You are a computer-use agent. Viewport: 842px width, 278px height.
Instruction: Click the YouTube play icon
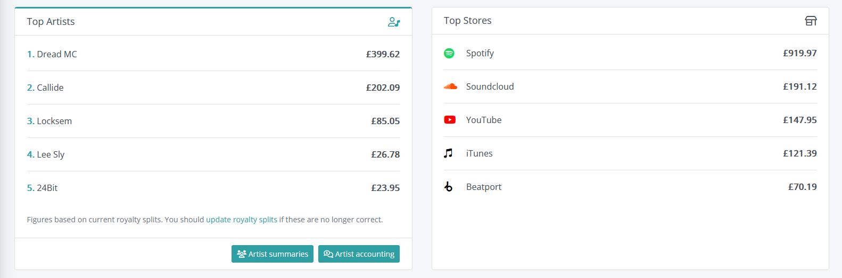(450, 120)
